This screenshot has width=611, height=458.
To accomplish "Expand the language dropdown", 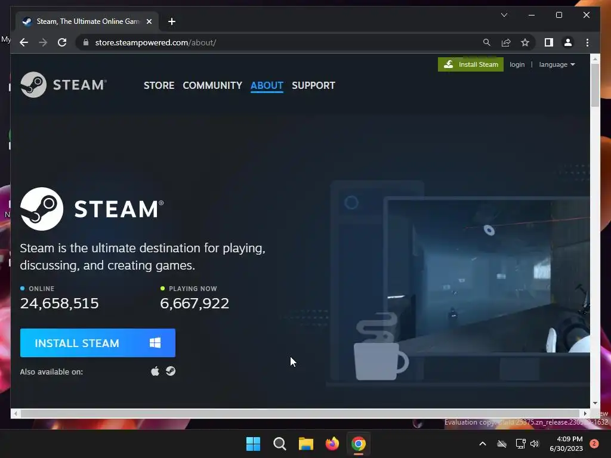I will click(x=557, y=64).
